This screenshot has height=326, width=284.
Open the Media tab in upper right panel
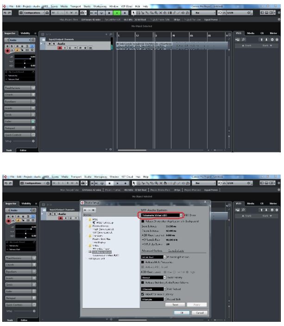(251, 34)
